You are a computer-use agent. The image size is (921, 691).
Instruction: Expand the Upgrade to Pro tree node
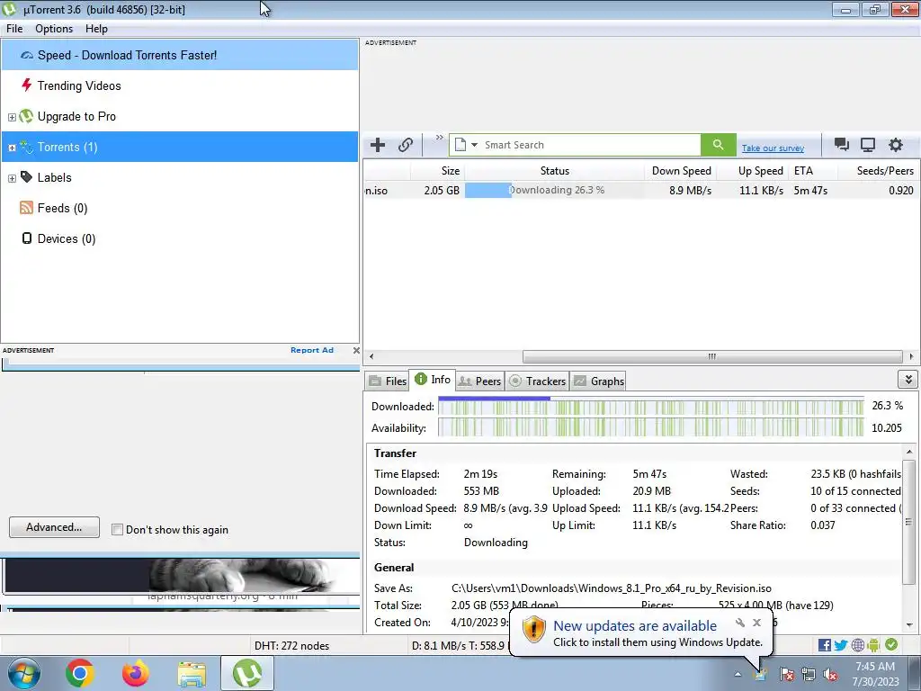(x=12, y=117)
